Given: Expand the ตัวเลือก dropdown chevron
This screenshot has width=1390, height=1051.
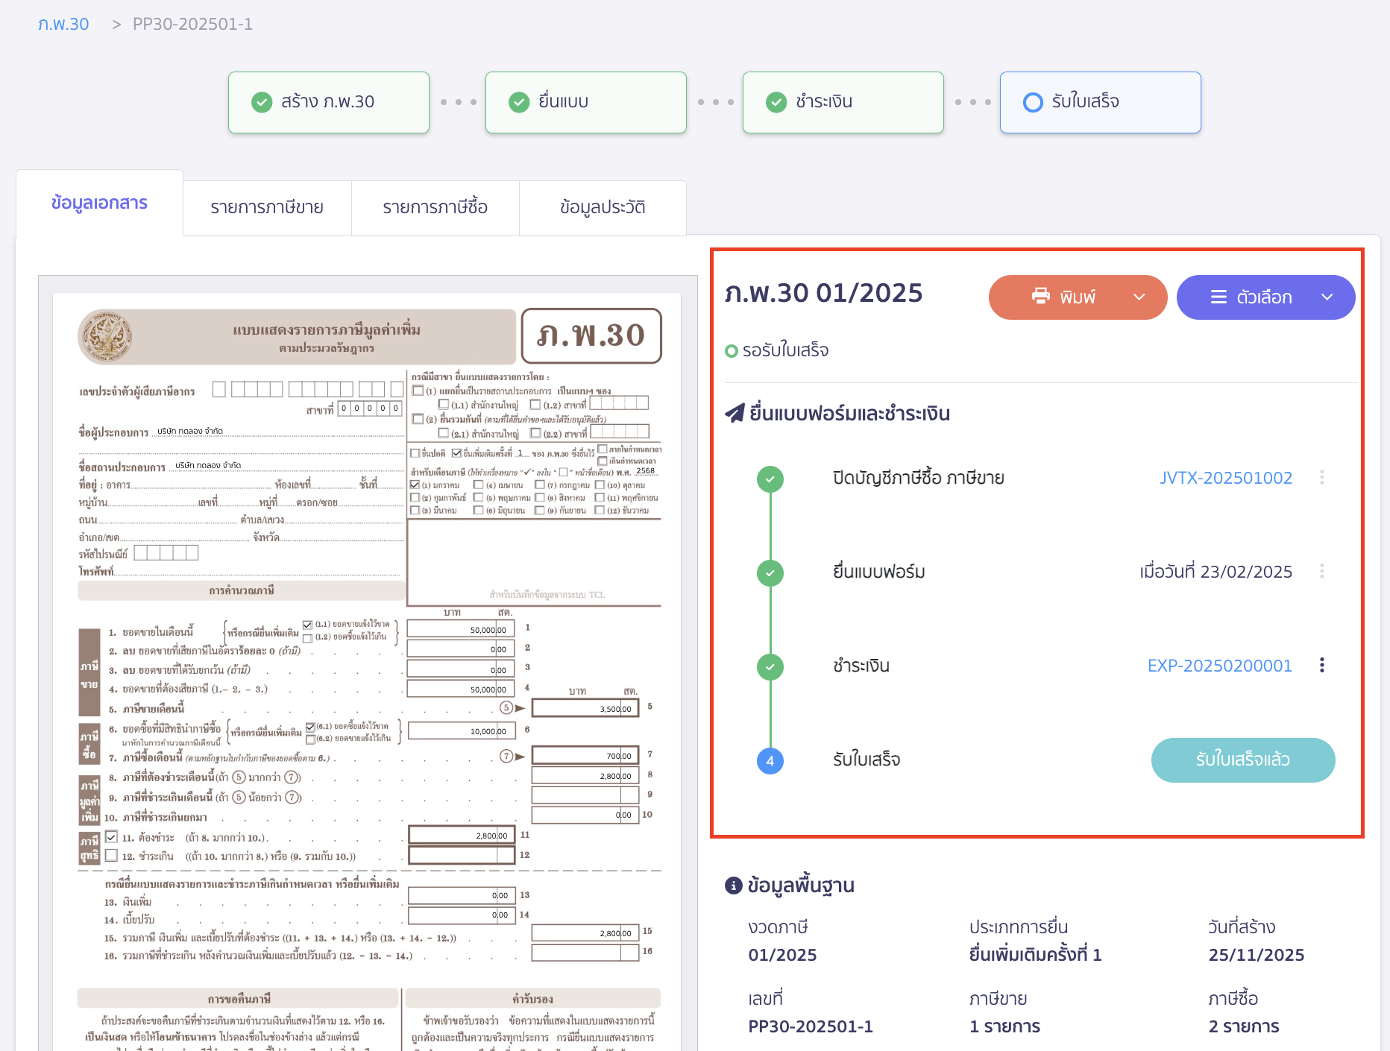Looking at the screenshot, I should (x=1327, y=297).
